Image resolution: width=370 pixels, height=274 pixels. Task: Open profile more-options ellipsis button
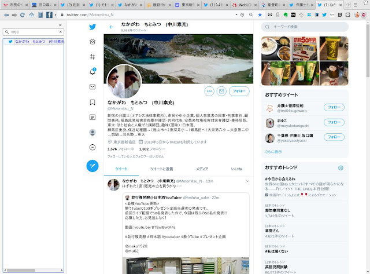click(x=209, y=92)
